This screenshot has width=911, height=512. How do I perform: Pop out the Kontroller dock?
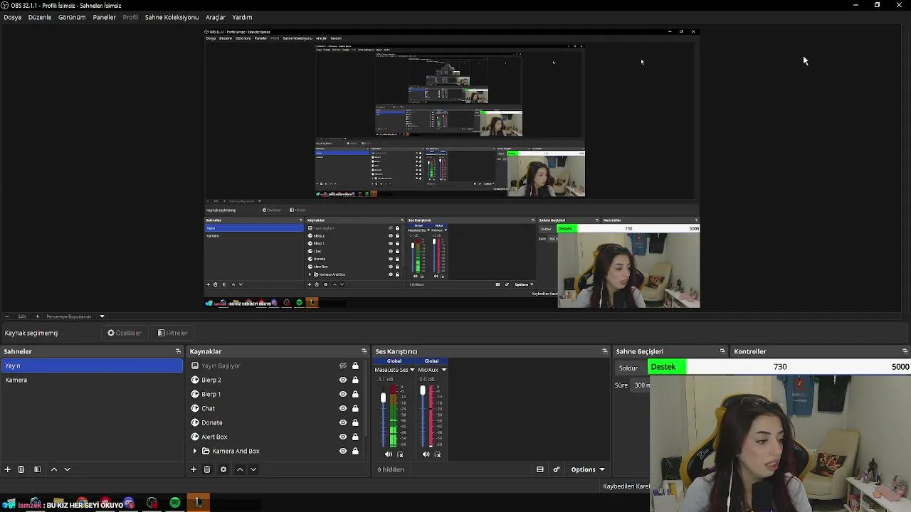(905, 351)
